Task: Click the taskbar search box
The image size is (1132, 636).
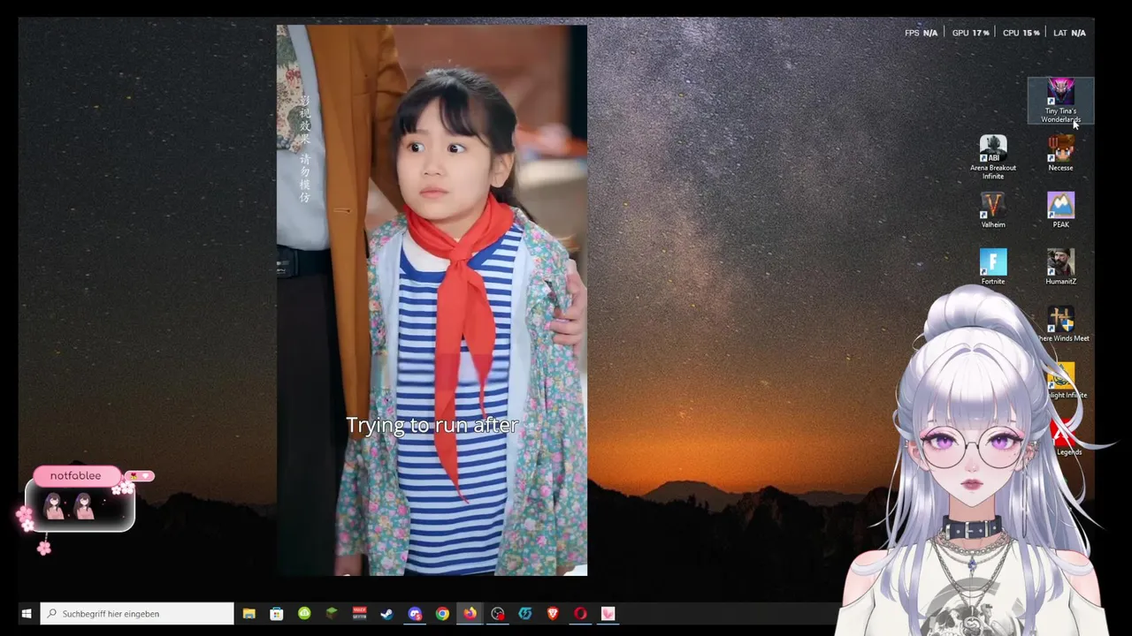Action: coord(137,613)
